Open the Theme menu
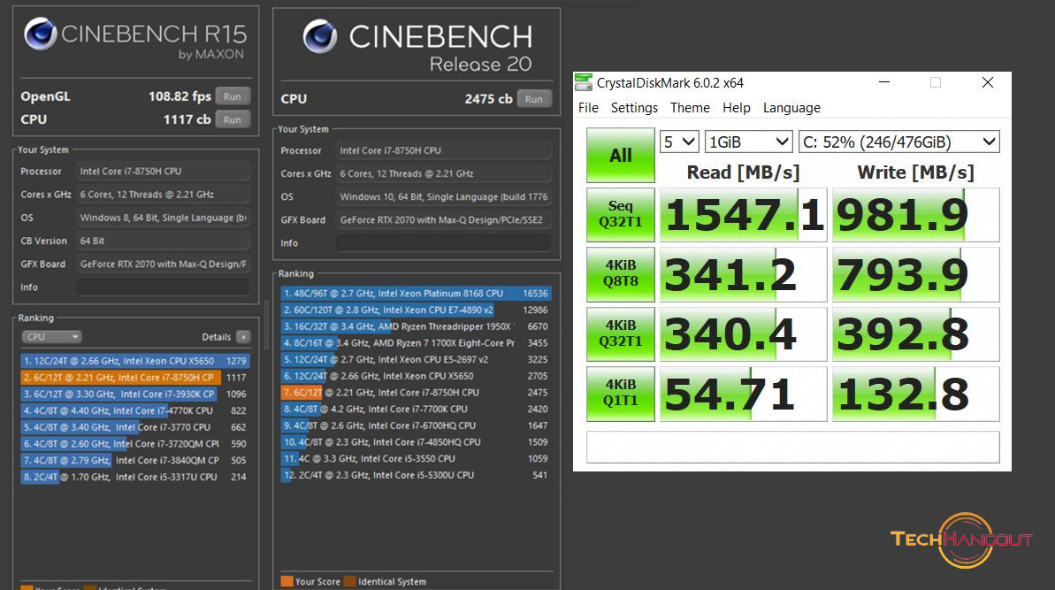Screen dimensions: 1055x590 pos(690,108)
